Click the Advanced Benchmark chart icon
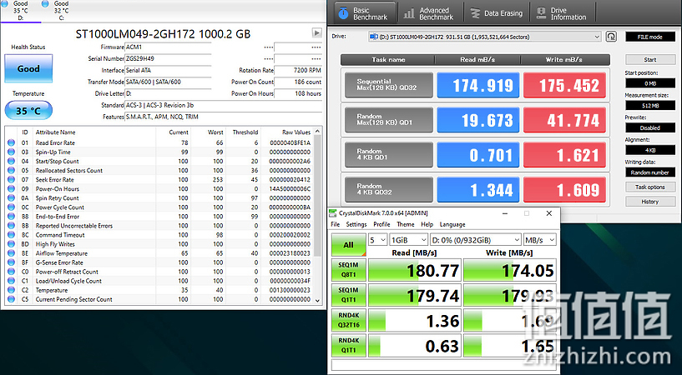The height and width of the screenshot is (375, 682). 409,13
